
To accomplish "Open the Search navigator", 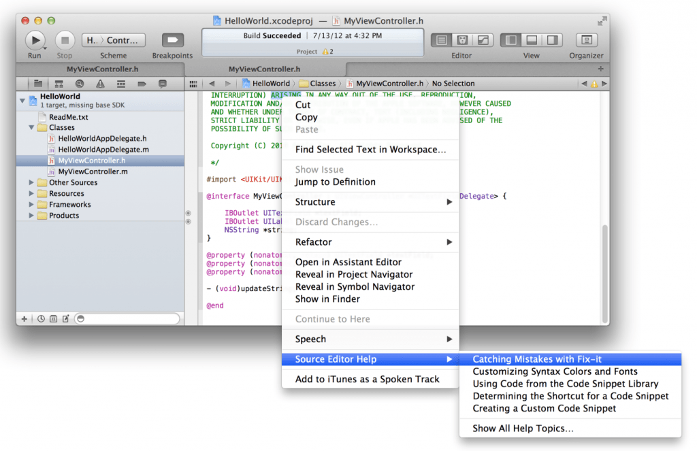I will coord(80,83).
